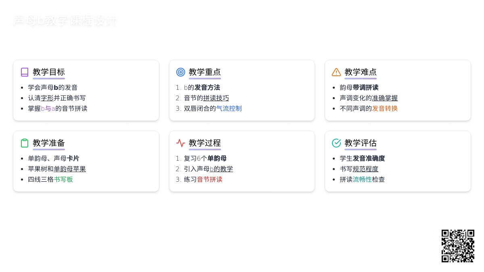Click the 教学评估 heading text
The width and height of the screenshot is (484, 272).
pos(361,143)
